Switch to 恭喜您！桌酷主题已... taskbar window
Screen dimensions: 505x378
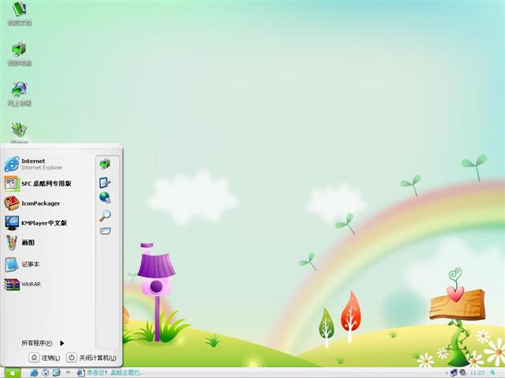tap(111, 372)
